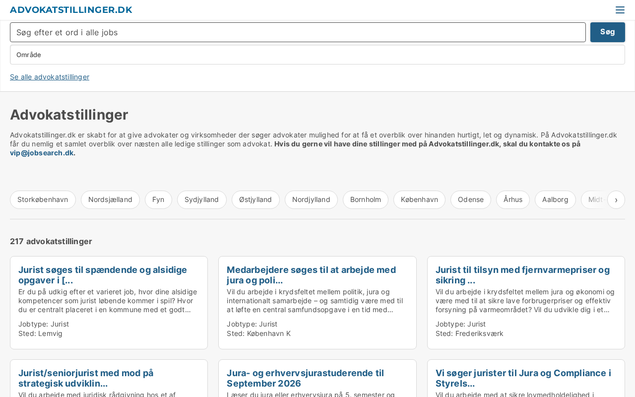Open 'Medarbejdere søges' jura og politik job

(x=311, y=275)
